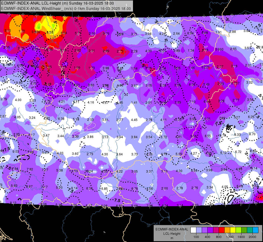This screenshot has height=242, width=263.
Task: Click the legend title ECMWF-INDEX-ANAL
Action: (x=172, y=229)
